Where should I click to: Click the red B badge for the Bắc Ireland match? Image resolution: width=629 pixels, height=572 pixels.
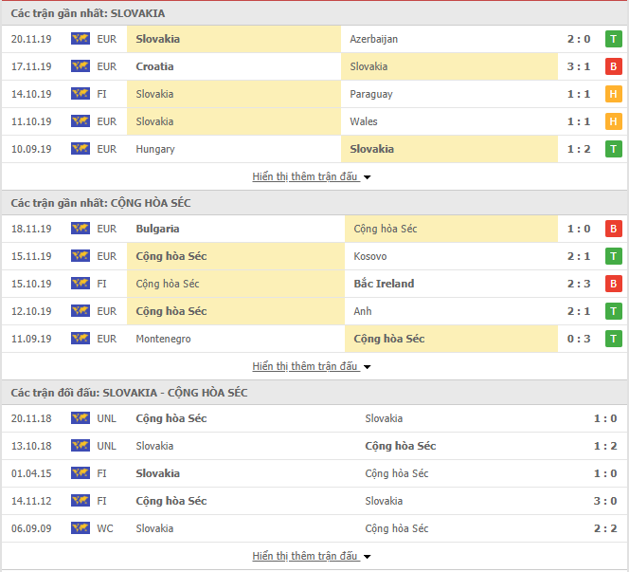[x=613, y=284]
